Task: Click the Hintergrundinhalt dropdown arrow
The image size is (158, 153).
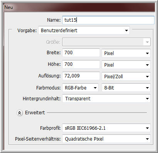Action: tap(147, 99)
